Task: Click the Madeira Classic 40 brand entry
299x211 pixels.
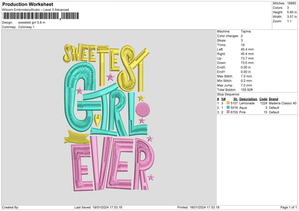Action: pyautogui.click(x=283, y=103)
